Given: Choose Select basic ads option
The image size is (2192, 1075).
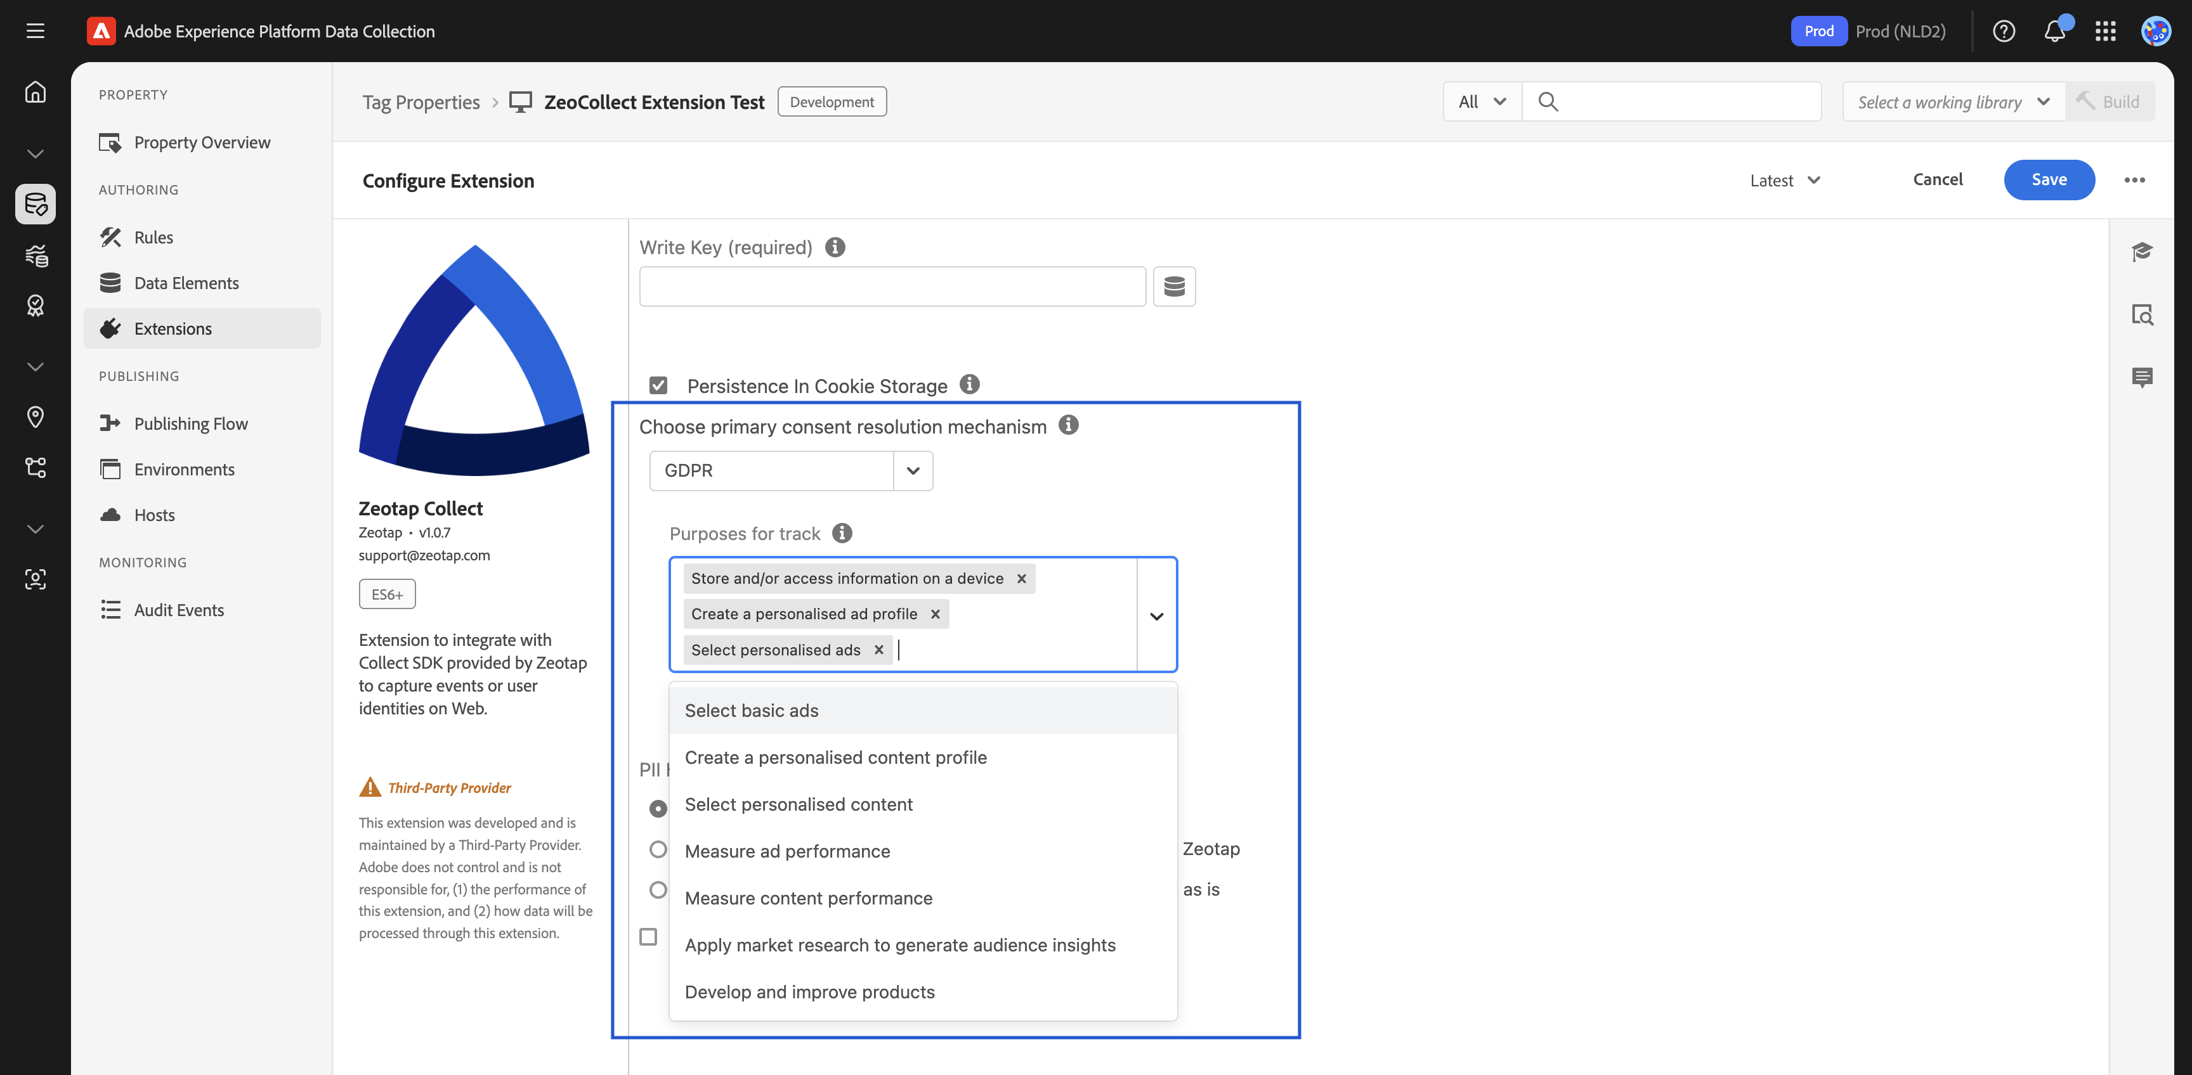Looking at the screenshot, I should coord(752,710).
